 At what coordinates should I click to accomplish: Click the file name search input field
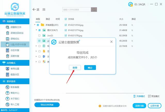coord(77,10)
